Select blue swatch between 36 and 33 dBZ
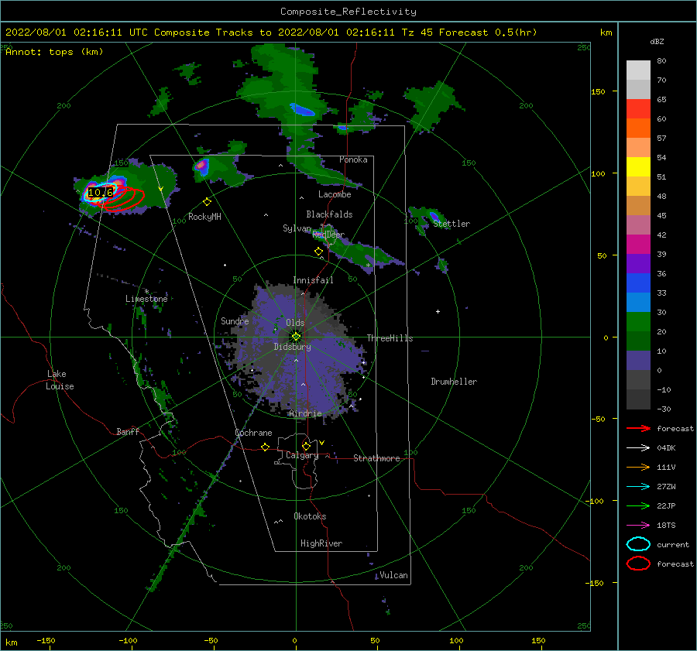 coord(638,283)
